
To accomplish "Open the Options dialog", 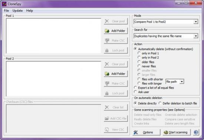I will click(x=147, y=132).
